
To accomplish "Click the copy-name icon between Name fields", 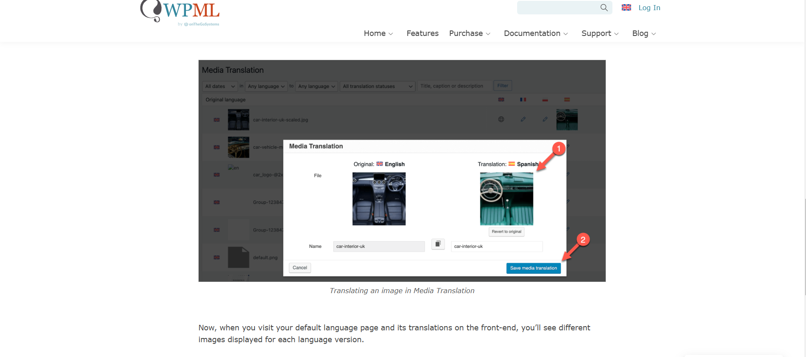I will coord(438,244).
